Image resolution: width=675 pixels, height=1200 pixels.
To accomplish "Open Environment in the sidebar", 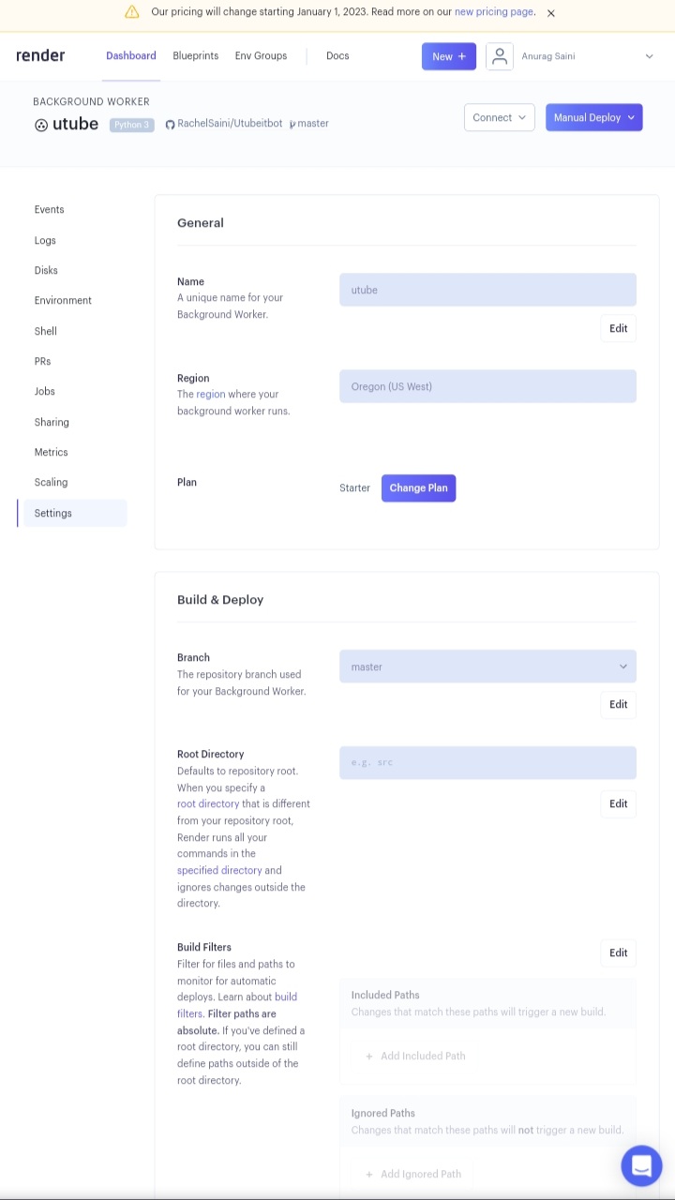I will (63, 301).
